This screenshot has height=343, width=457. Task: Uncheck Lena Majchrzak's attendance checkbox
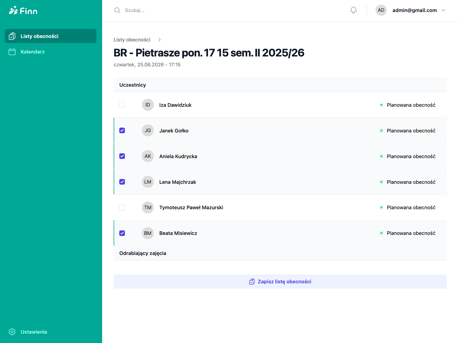pos(122,182)
